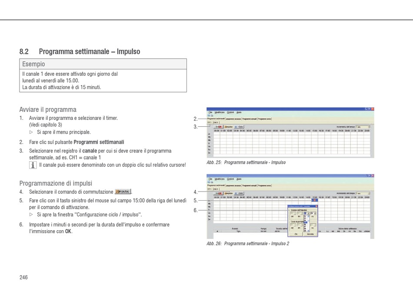The height and width of the screenshot is (291, 413).
Task: Open the Modificare menu in figure 26
Action: pyautogui.click(x=220, y=179)
